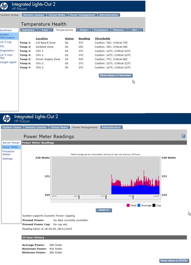Click the 57C reading value

tap(81, 43)
